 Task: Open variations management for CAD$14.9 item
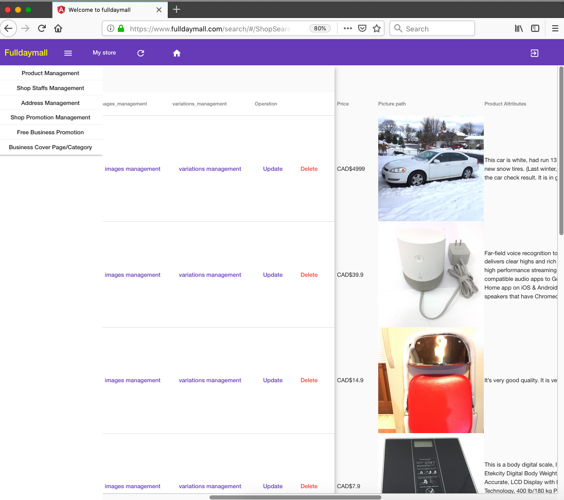(210, 380)
